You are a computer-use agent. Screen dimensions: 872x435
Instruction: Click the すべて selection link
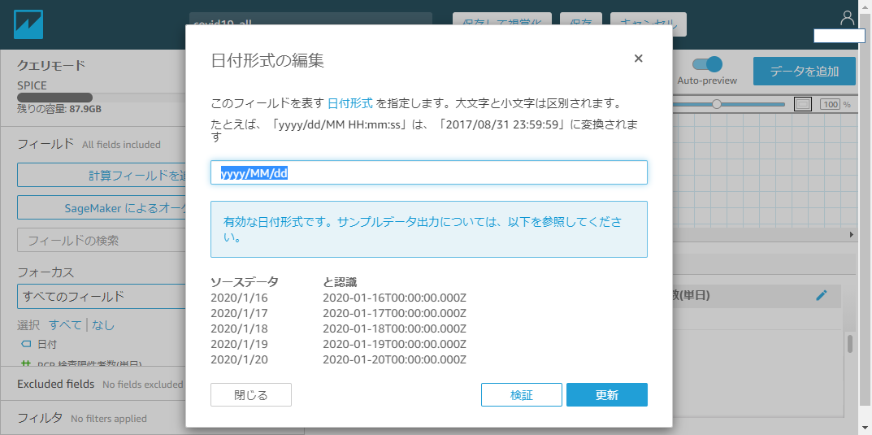pyautogui.click(x=65, y=325)
